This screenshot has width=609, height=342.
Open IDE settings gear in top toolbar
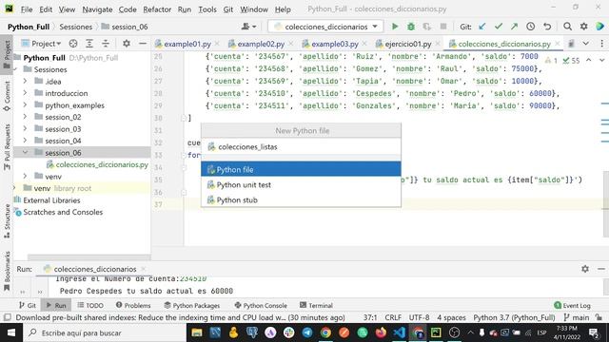583,27
